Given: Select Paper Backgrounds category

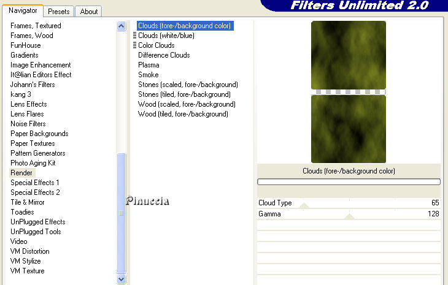Looking at the screenshot, I should click(x=39, y=134).
